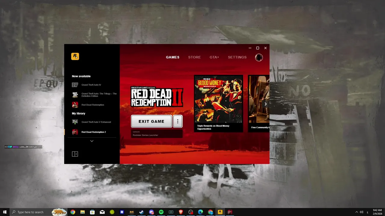This screenshot has width=385, height=216.
Task: Switch to the STORE tab
Action: [x=194, y=57]
